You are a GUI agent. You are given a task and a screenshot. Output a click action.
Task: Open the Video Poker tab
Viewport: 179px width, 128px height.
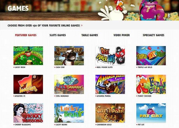121,35
